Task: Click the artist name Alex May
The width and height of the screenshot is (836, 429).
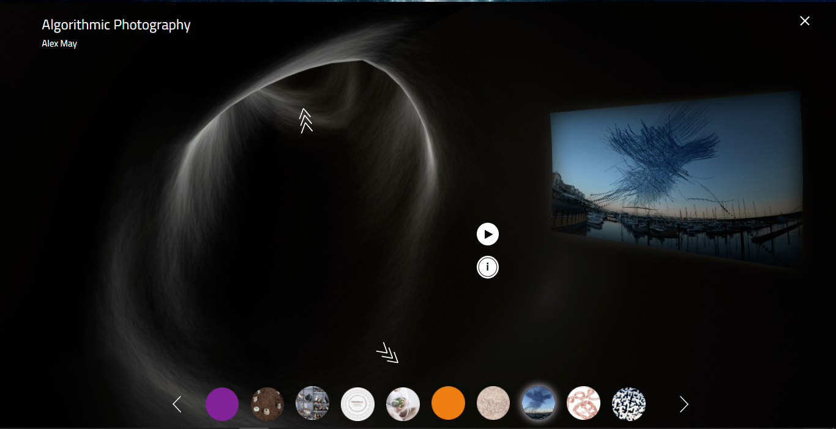Action: [x=59, y=44]
